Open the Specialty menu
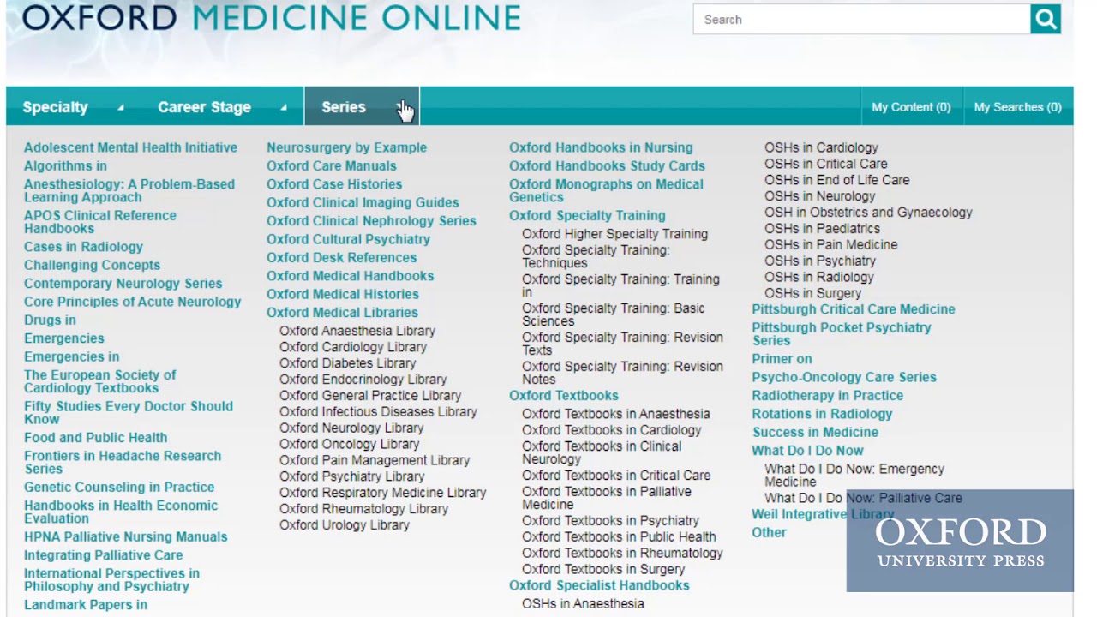The width and height of the screenshot is (1097, 617). tap(56, 107)
